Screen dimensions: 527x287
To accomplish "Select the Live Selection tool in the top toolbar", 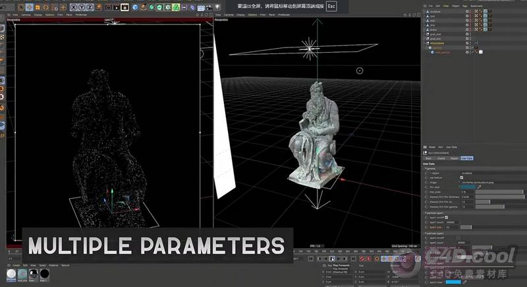I will 21,7.
